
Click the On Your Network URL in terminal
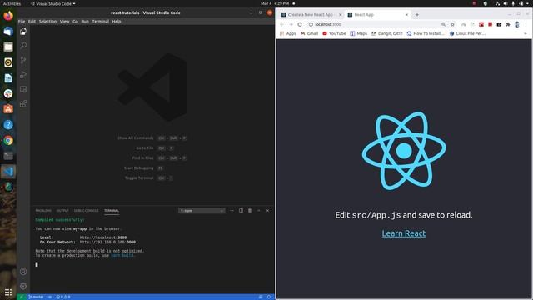click(x=107, y=242)
